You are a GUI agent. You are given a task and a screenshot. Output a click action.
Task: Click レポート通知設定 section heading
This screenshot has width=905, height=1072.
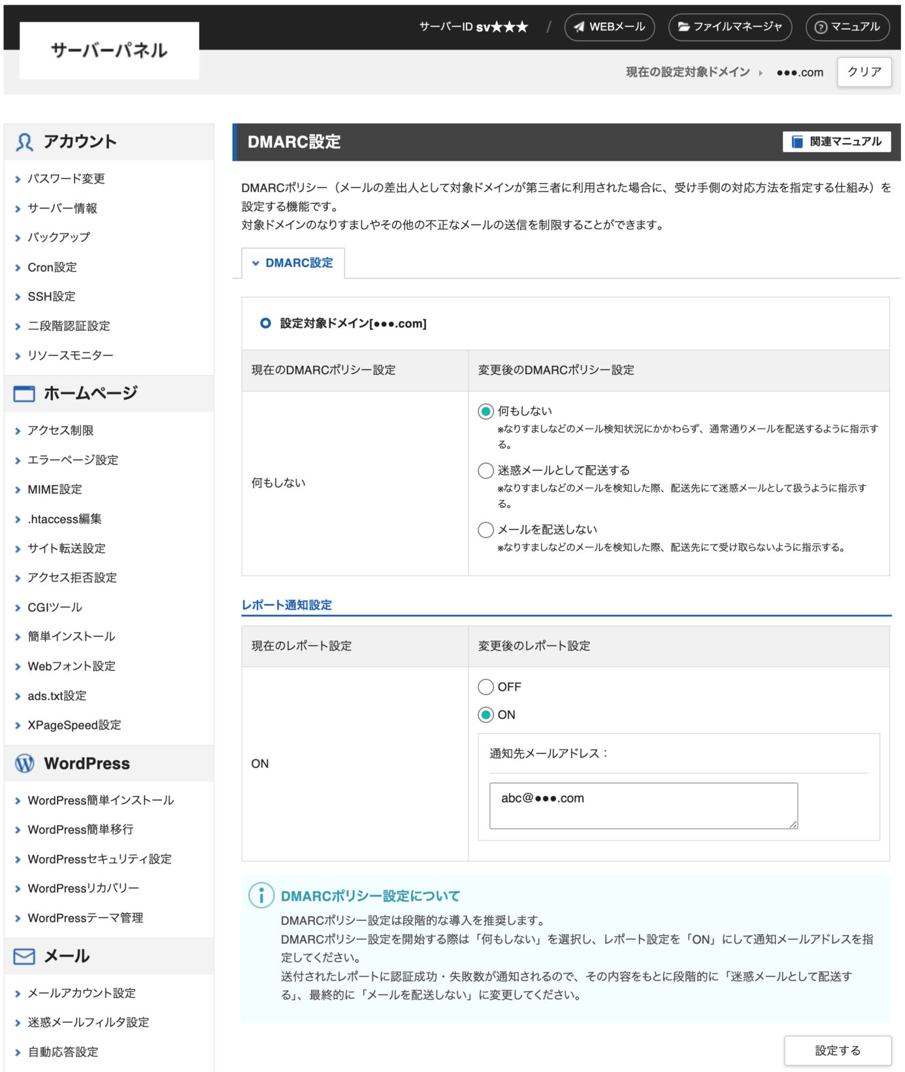287,605
